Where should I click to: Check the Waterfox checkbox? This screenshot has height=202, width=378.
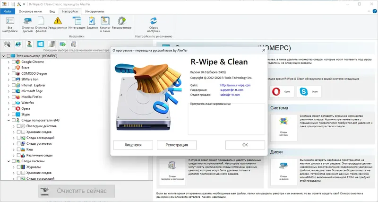coord(14,103)
